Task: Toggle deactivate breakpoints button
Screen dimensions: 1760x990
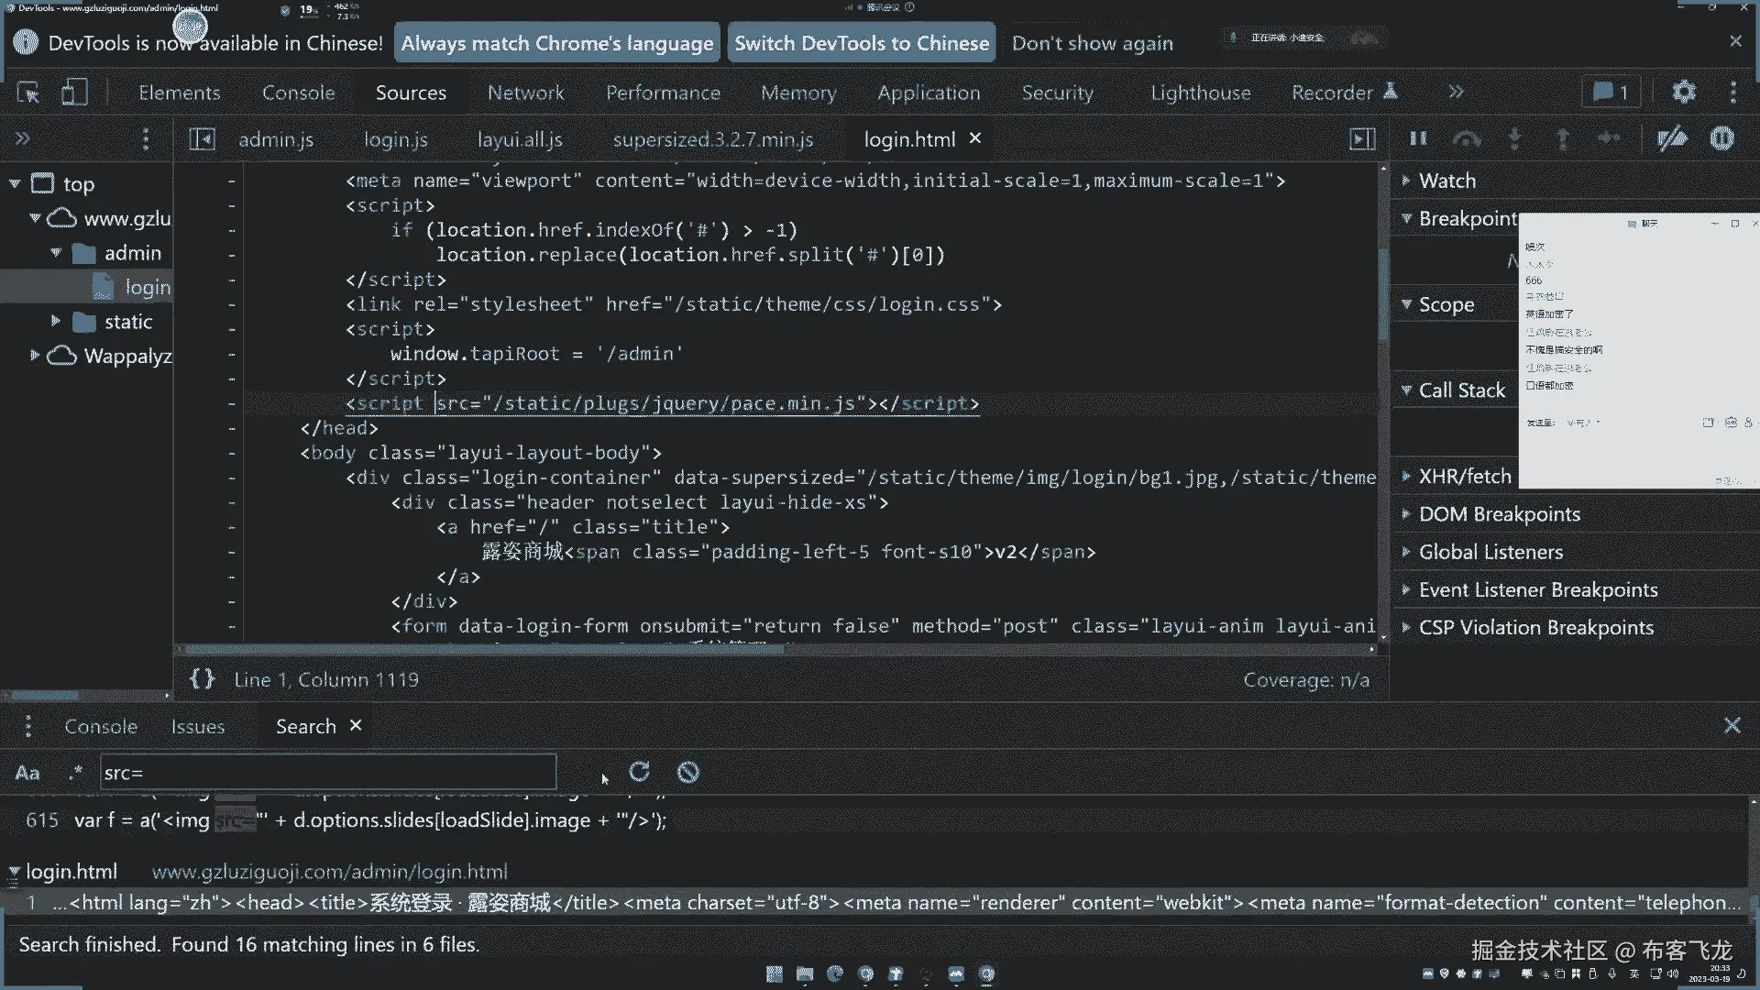Action: pyautogui.click(x=1673, y=138)
